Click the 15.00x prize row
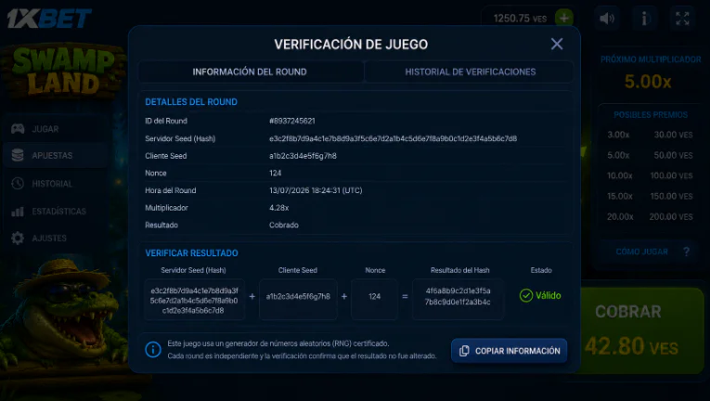 click(x=650, y=196)
